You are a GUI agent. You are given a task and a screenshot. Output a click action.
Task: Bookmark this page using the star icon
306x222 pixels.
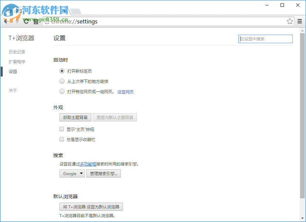coord(290,21)
